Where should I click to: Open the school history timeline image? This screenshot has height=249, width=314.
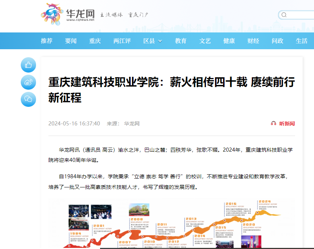click(x=171, y=223)
